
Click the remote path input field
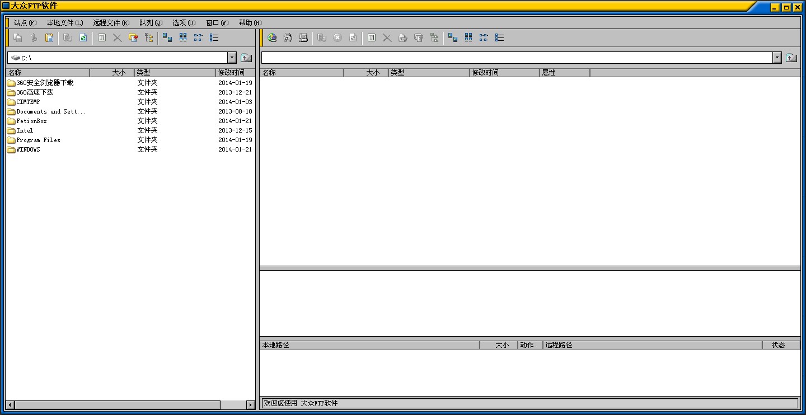pos(517,58)
